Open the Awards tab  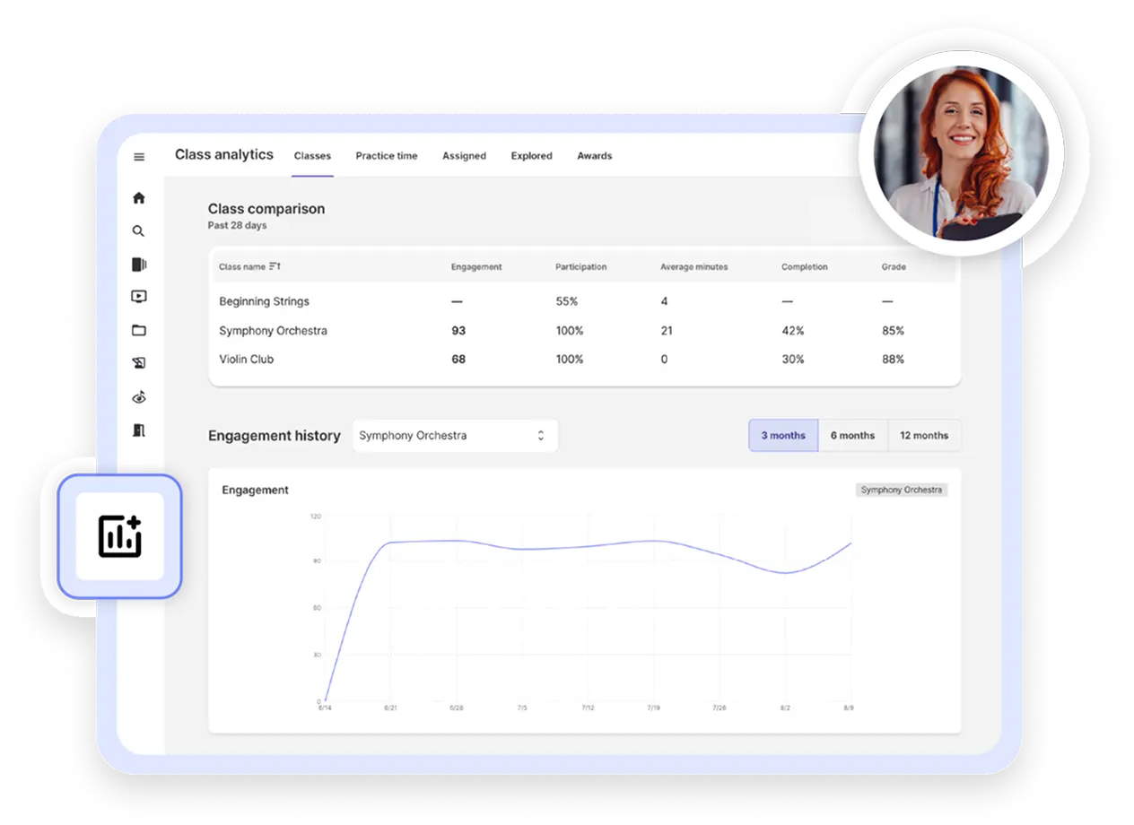[x=594, y=155]
